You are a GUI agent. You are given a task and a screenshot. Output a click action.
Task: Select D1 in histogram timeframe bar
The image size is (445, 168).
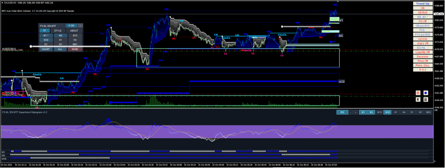tap(412, 112)
